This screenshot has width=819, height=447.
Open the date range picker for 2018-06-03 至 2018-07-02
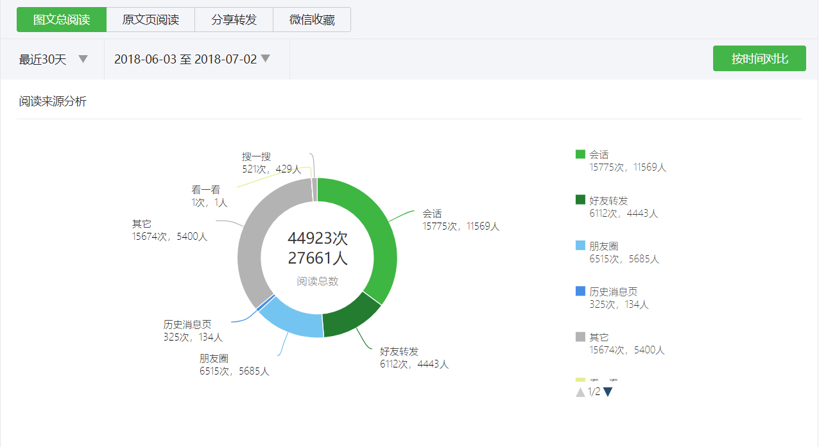pos(189,58)
